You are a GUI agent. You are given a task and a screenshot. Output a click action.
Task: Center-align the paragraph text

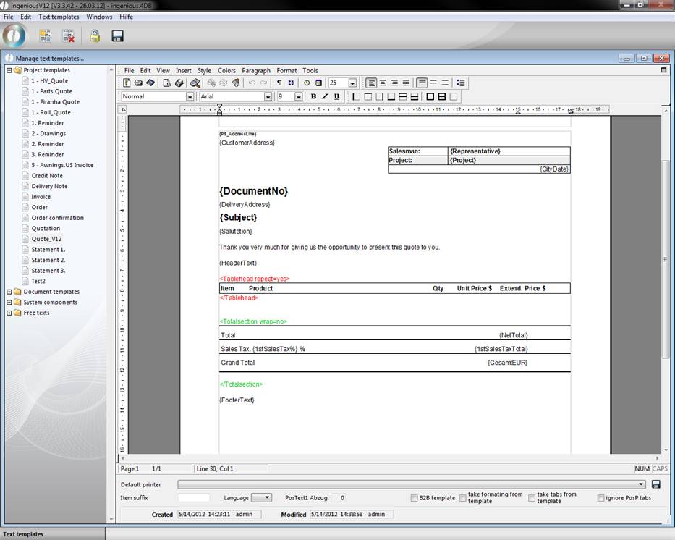click(383, 83)
